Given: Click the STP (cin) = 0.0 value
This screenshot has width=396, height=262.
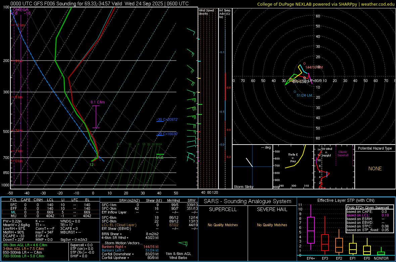Looking at the screenshot, I should 82,249.
